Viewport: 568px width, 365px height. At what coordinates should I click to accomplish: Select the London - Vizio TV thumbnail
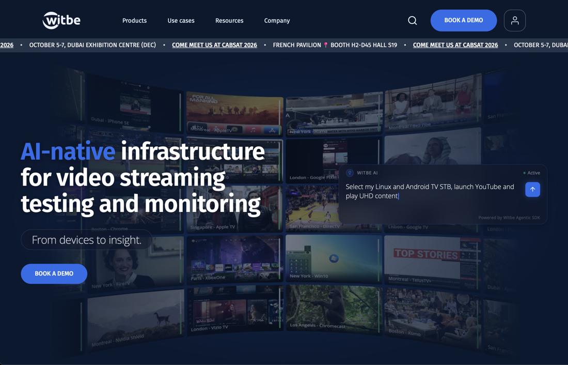235,310
